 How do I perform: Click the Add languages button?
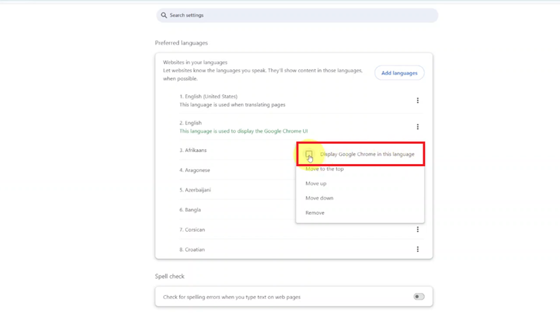point(399,73)
